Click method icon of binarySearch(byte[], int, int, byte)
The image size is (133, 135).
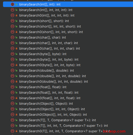12,60
